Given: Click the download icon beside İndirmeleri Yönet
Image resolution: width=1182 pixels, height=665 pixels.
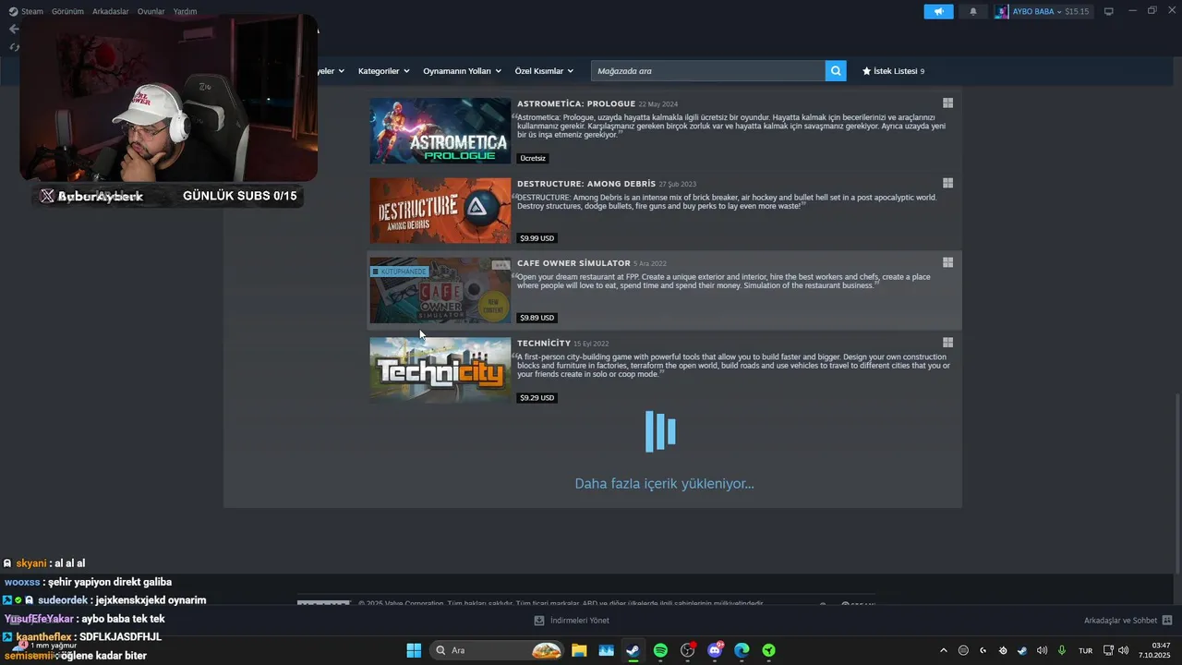Looking at the screenshot, I should coord(539,621).
